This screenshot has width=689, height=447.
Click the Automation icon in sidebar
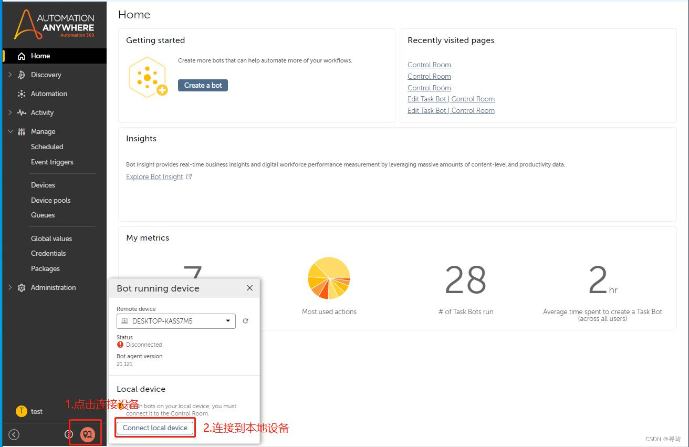click(x=22, y=94)
